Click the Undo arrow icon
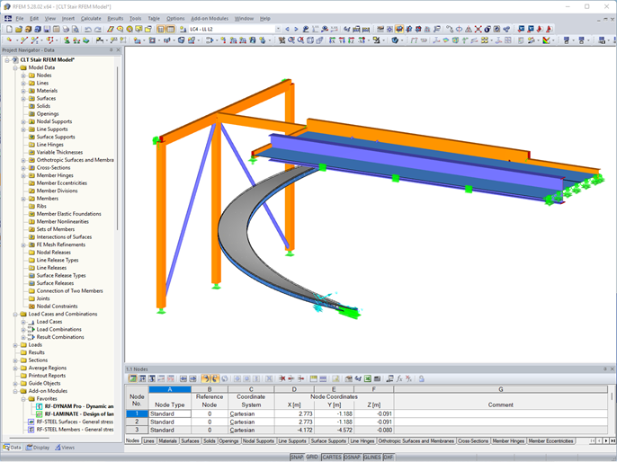617x462 pixels. 88,29
